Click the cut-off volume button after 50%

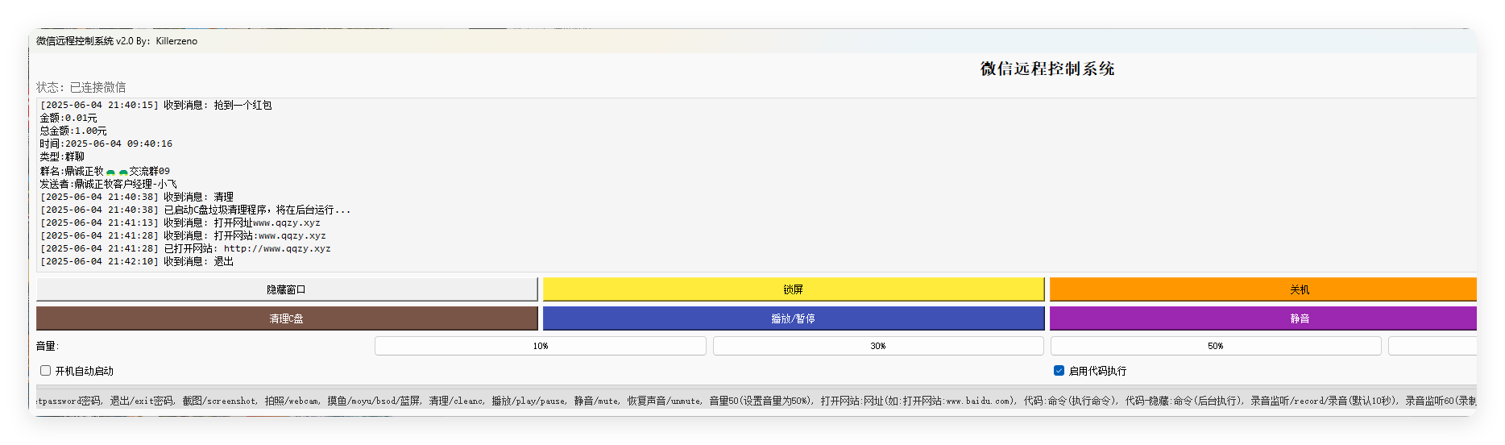coord(1432,346)
